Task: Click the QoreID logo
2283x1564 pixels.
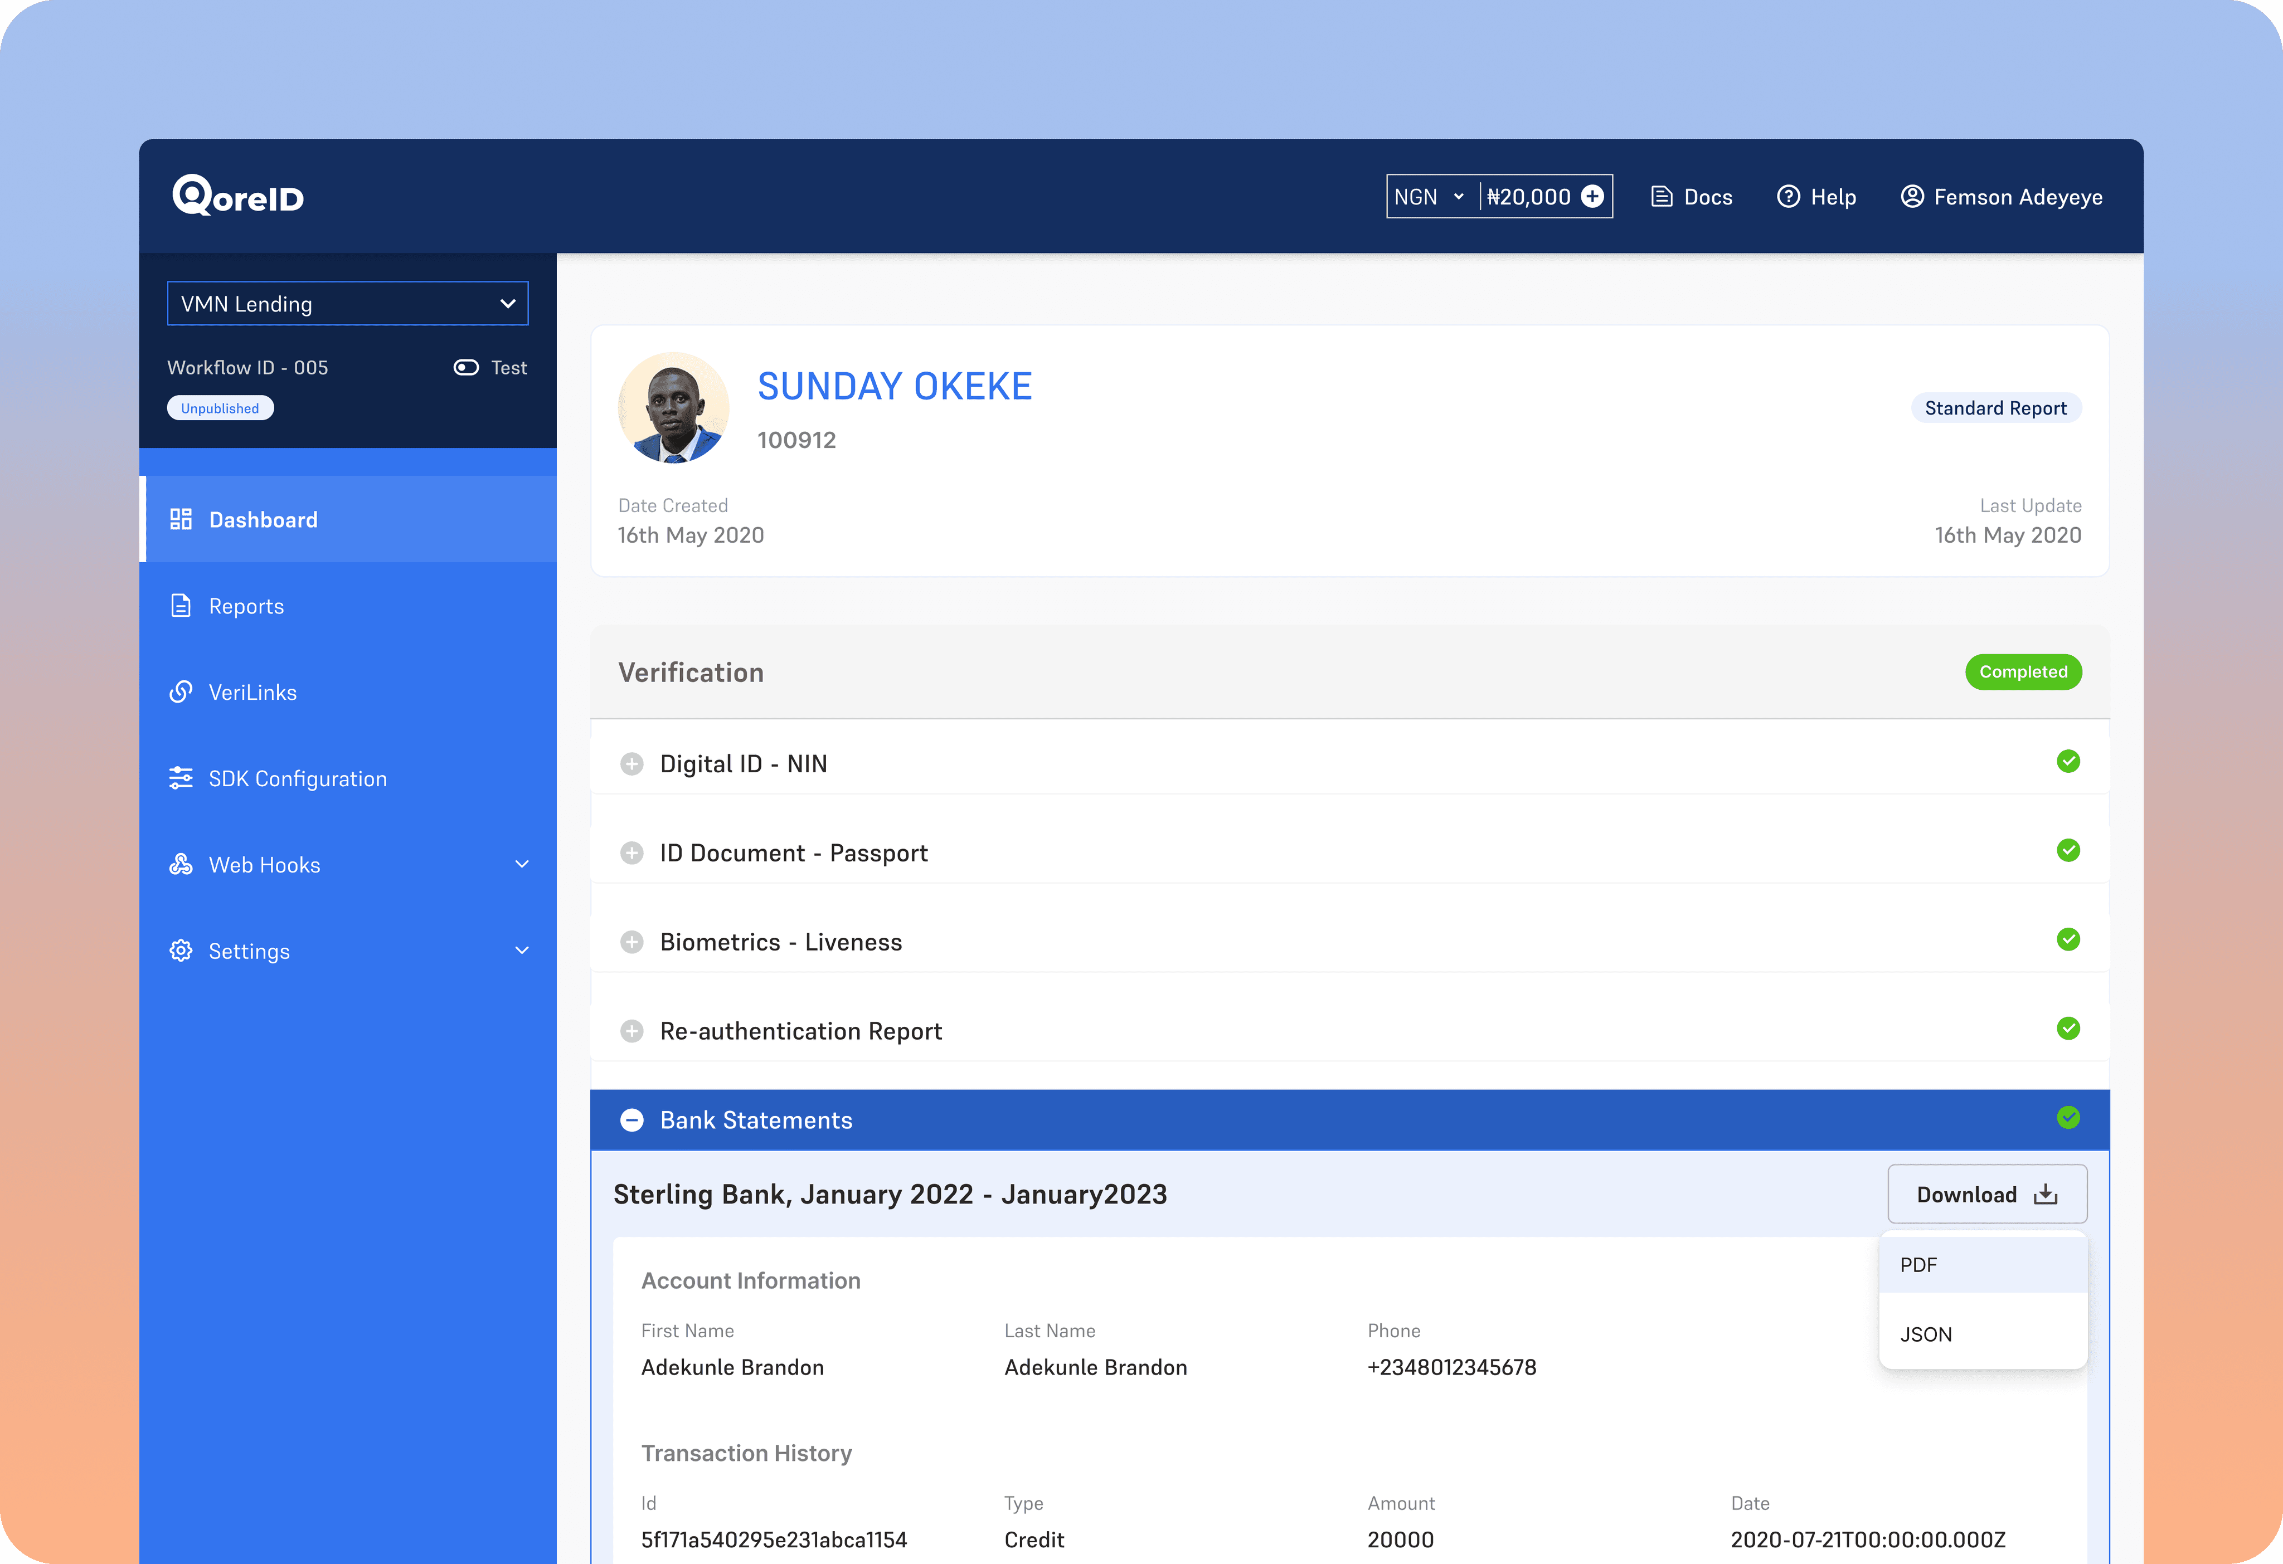Action: pos(238,196)
